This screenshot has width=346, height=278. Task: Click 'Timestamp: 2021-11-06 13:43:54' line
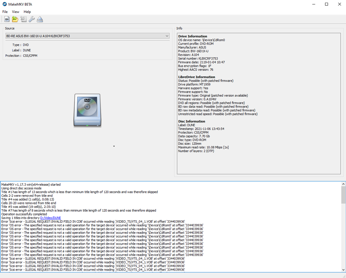click(201, 129)
